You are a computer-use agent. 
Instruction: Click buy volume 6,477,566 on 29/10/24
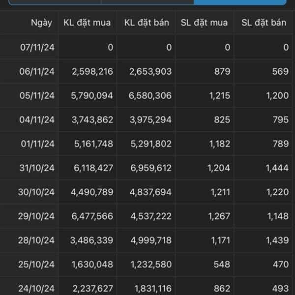[x=92, y=216]
